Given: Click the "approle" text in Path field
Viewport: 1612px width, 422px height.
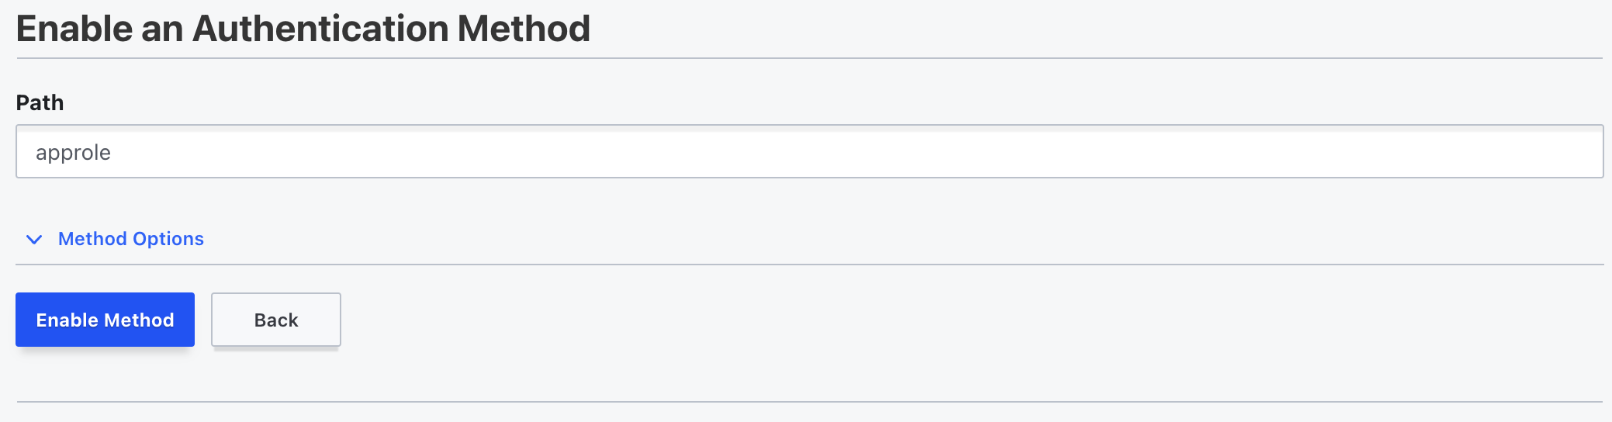Looking at the screenshot, I should point(74,153).
